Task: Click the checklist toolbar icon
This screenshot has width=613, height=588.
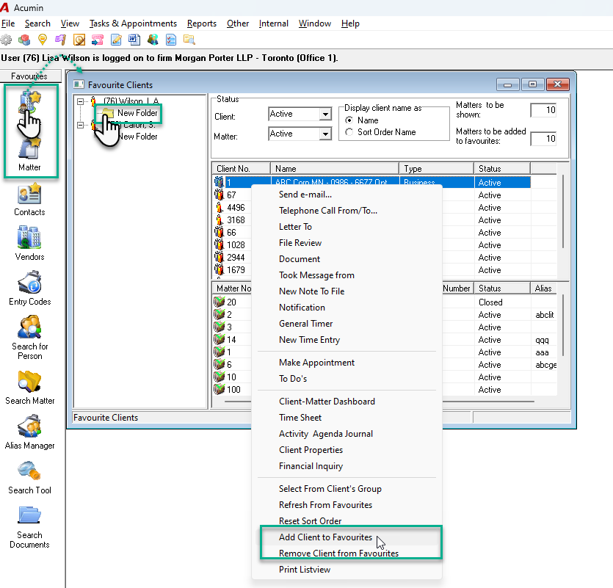Action: pyautogui.click(x=171, y=40)
